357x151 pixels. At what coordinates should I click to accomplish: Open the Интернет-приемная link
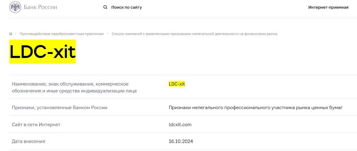click(328, 7)
